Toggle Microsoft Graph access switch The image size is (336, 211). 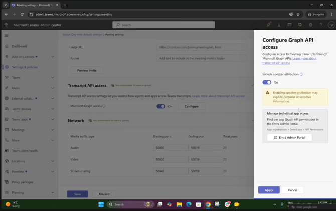(161, 106)
